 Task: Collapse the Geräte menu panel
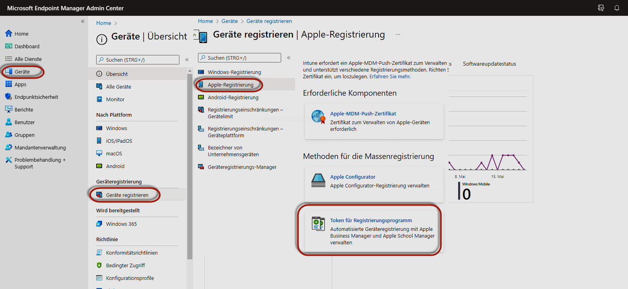point(187,60)
